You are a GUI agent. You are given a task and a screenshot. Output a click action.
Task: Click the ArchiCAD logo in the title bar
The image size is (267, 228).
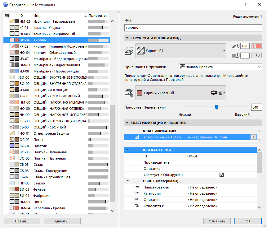(5, 5)
